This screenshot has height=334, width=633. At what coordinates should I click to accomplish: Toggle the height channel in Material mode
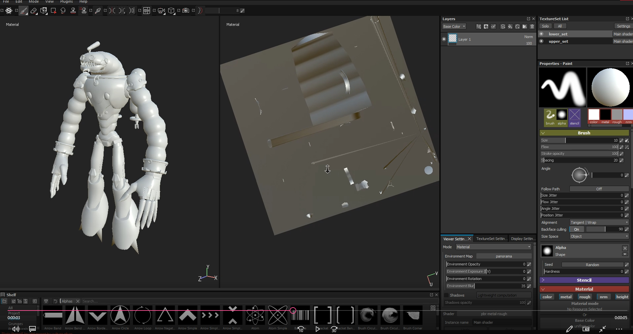point(622,297)
